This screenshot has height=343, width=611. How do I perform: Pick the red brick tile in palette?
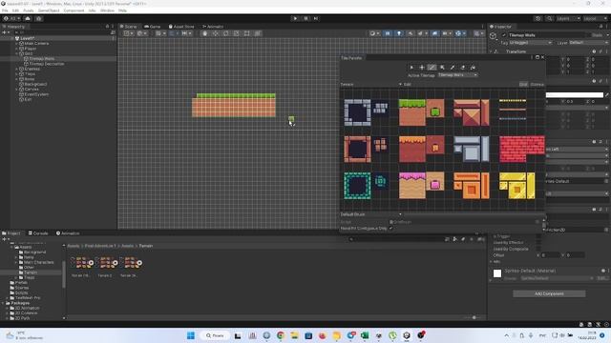[x=522, y=149]
